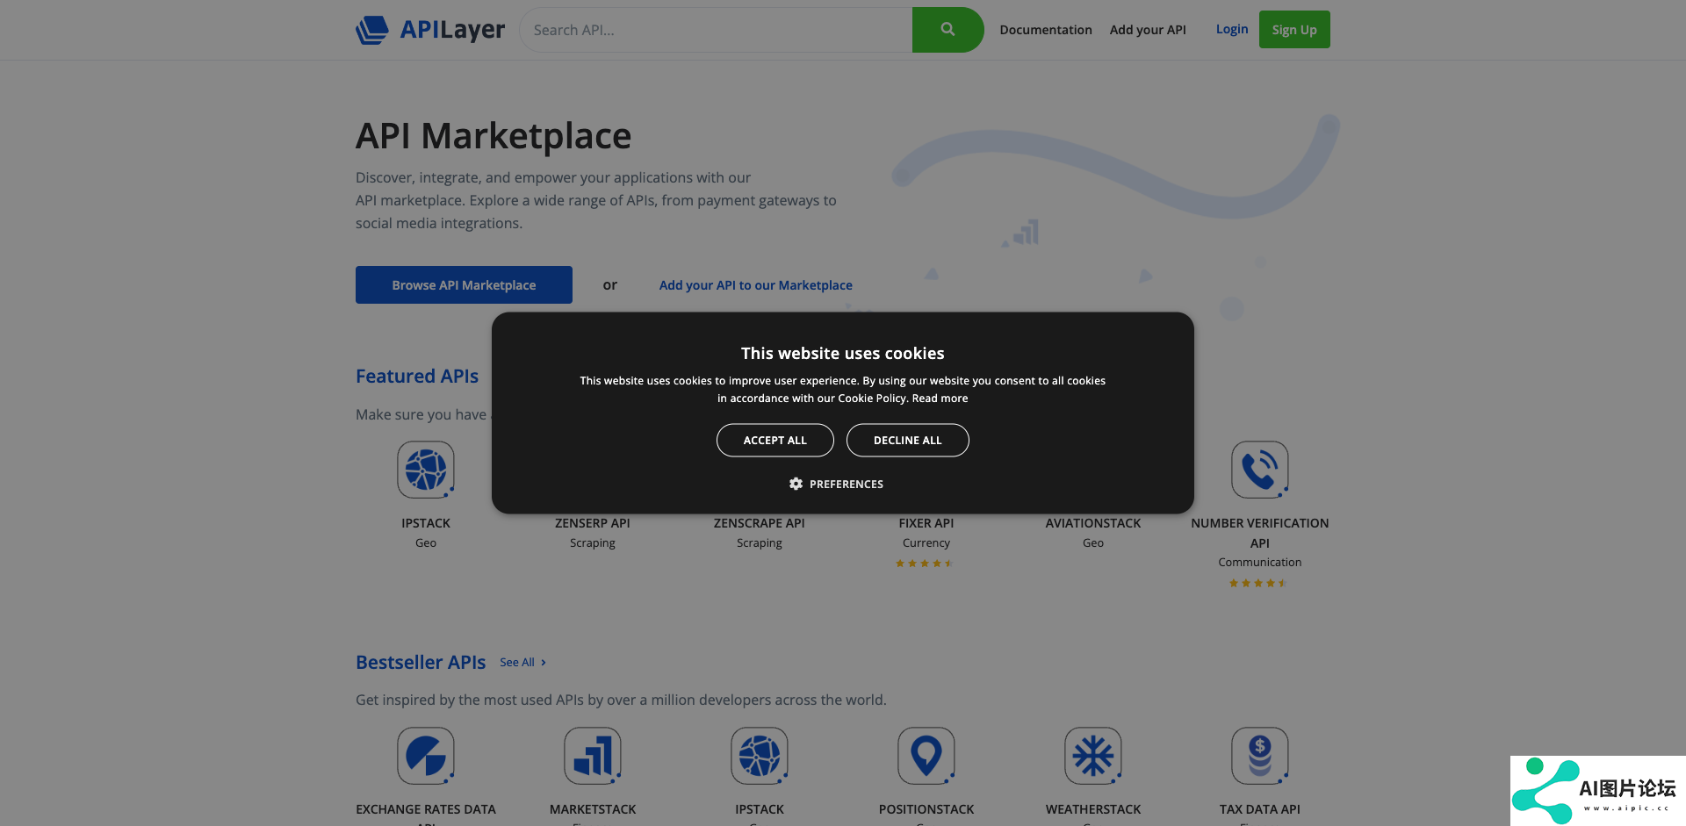
Task: Open the Documentation menu item
Action: 1046,30
